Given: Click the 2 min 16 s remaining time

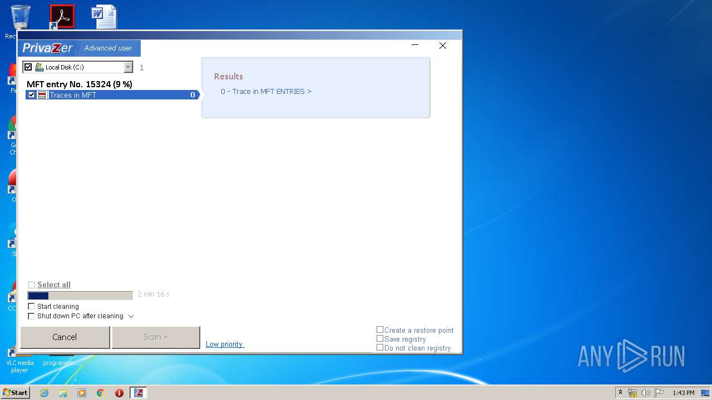Looking at the screenshot, I should coord(154,294).
